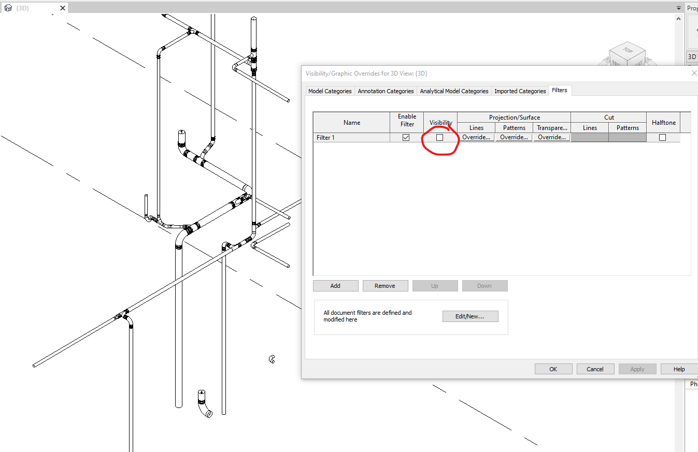Enable the circled Visibility checkbox for Filter 1
Viewport: 698px width, 452px height.
440,137
